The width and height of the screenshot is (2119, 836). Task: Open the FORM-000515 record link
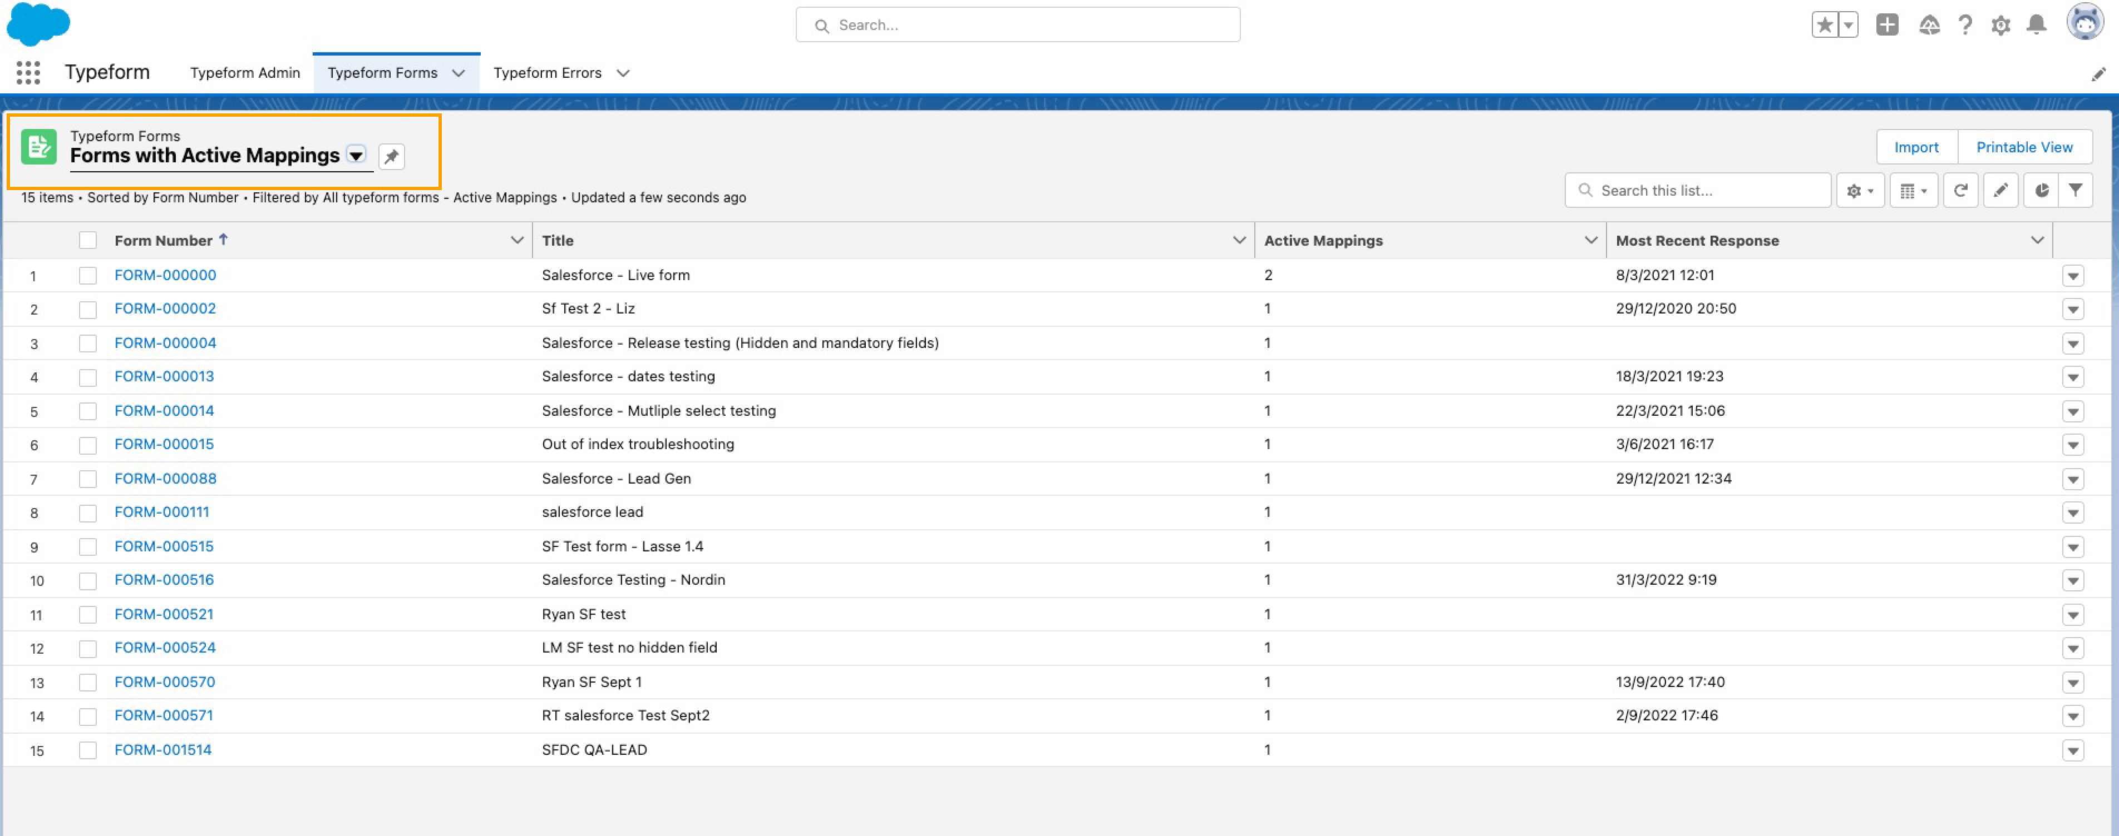coord(164,546)
